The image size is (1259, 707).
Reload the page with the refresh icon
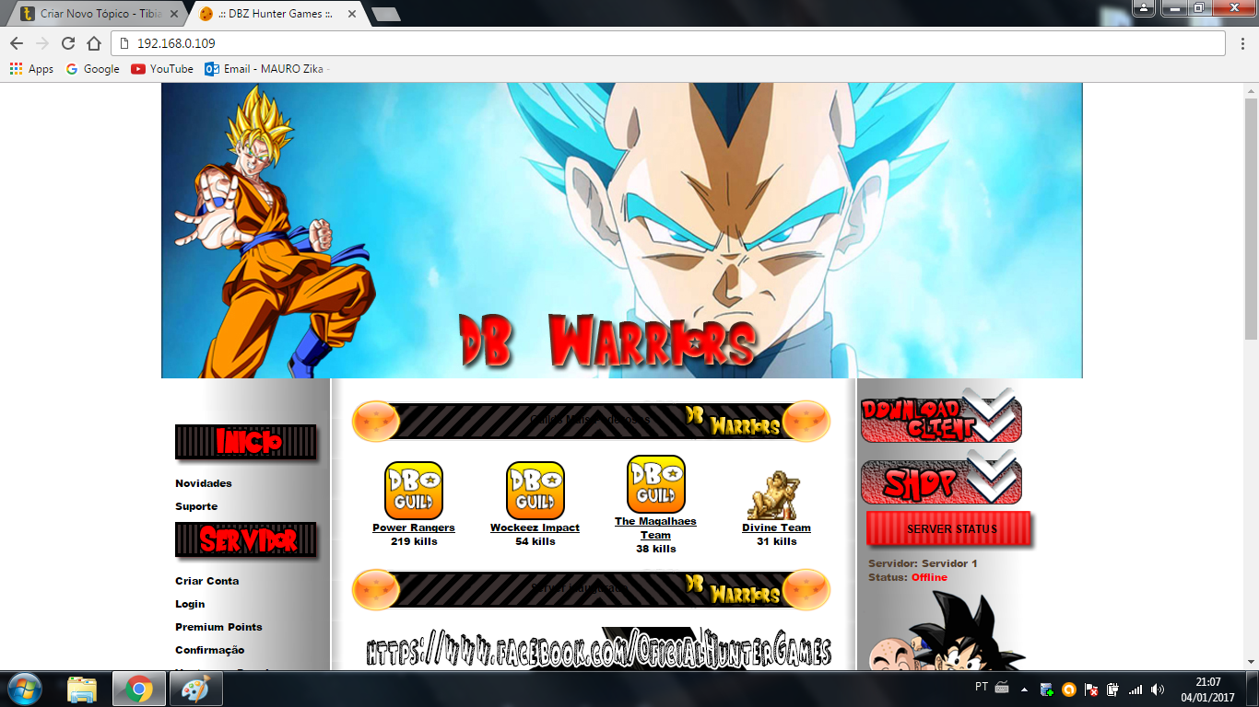68,43
